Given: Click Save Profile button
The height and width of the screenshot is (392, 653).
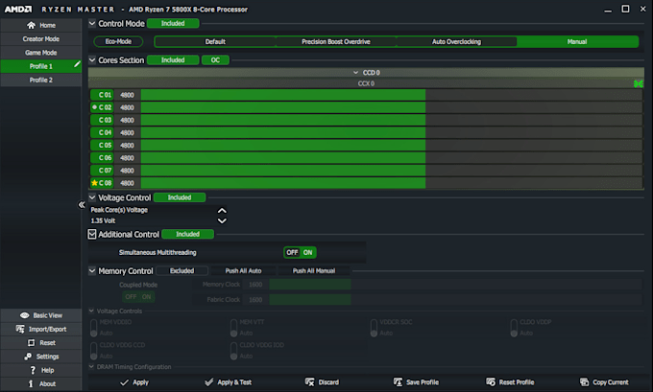Looking at the screenshot, I should tap(416, 382).
